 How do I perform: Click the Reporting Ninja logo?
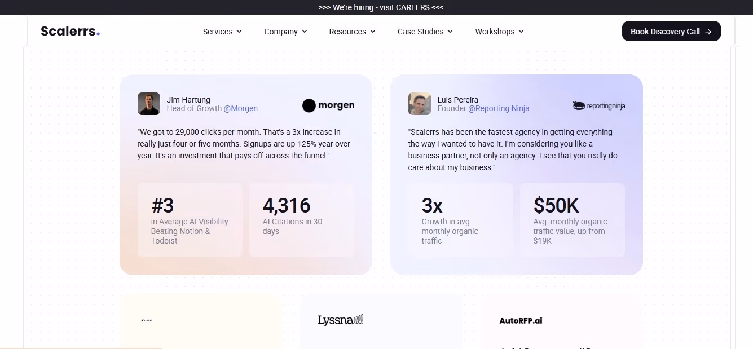(x=599, y=105)
